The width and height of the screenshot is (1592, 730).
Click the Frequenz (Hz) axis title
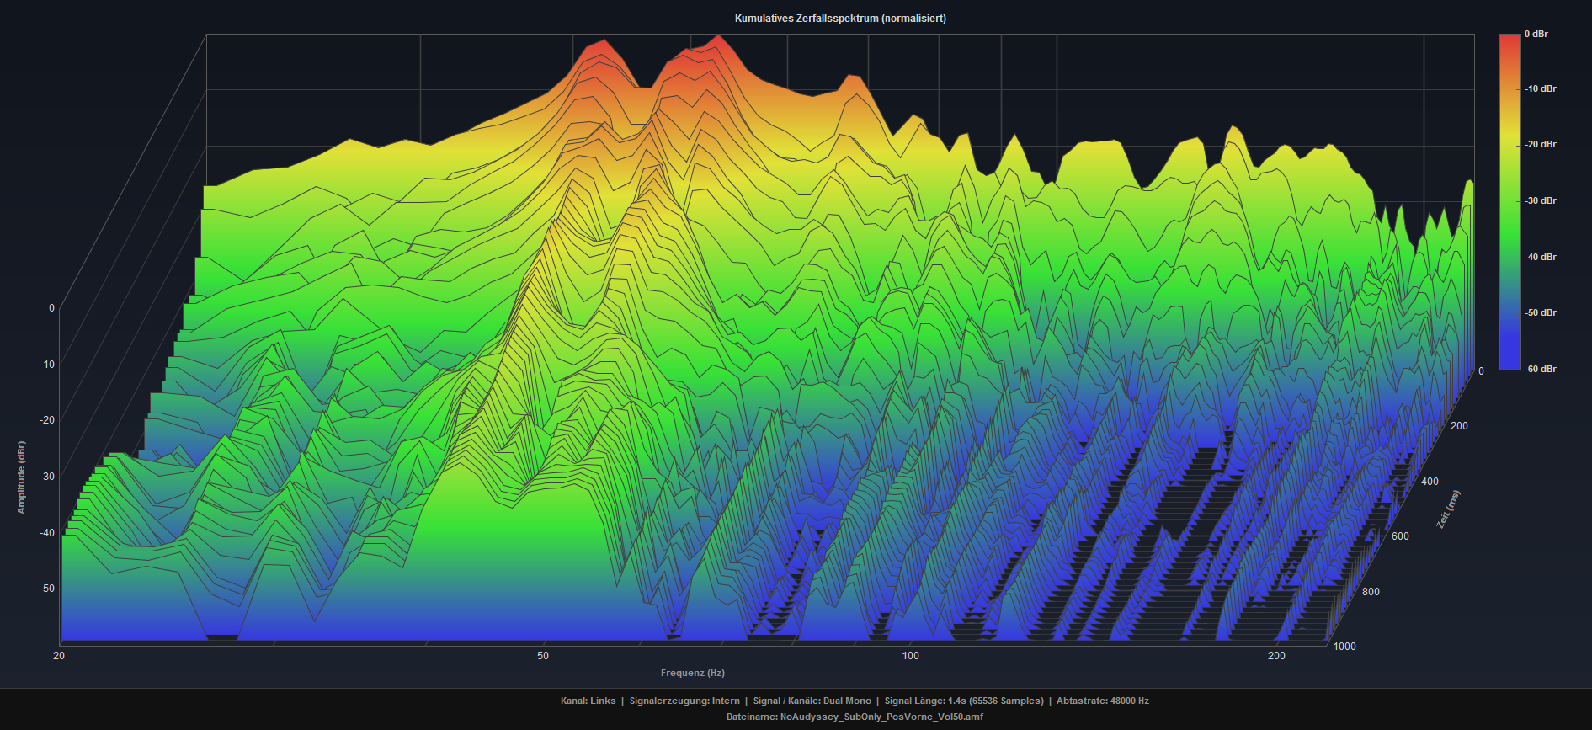point(692,673)
